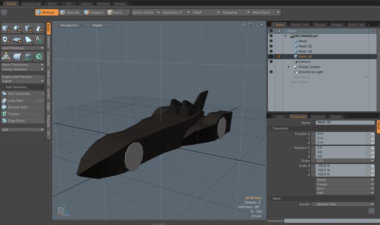This screenshot has height=225, width=380.
Task: Click the Properties double-arrow more button
Action: pyautogui.click(x=372, y=211)
